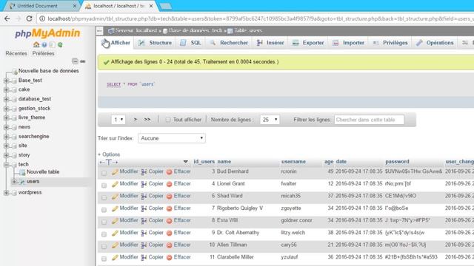Open the Privilèges tab
474x266 pixels.
pyautogui.click(x=390, y=43)
